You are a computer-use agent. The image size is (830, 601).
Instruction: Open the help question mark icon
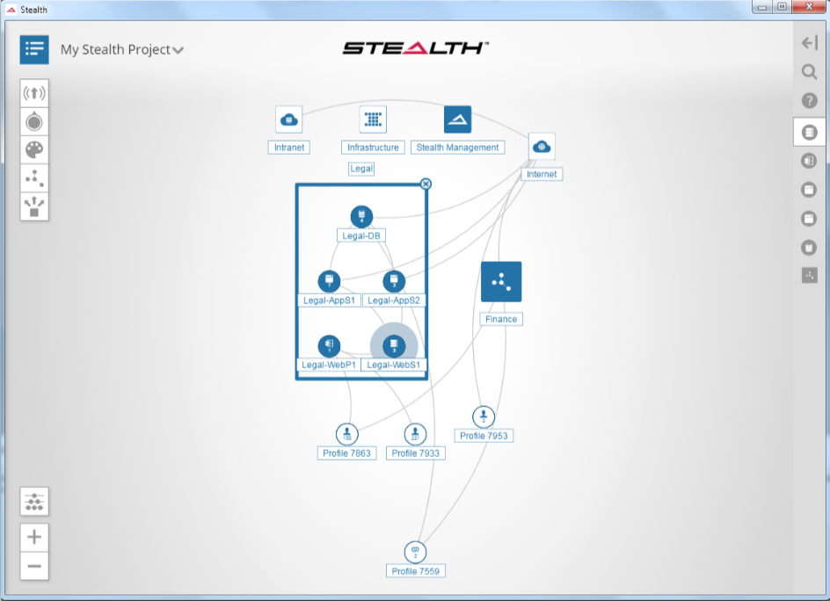click(809, 101)
